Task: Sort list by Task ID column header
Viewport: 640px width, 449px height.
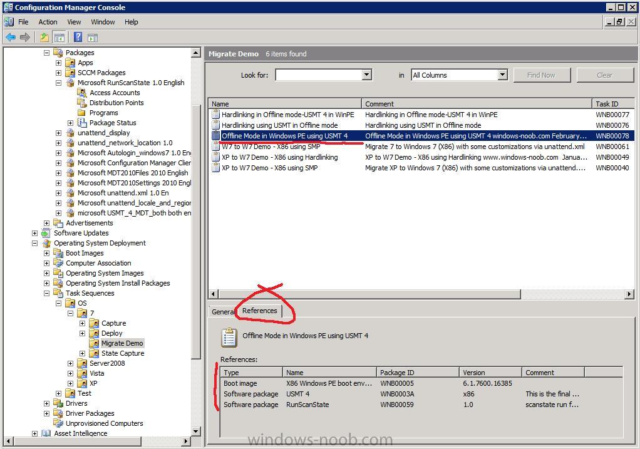Action: click(613, 104)
